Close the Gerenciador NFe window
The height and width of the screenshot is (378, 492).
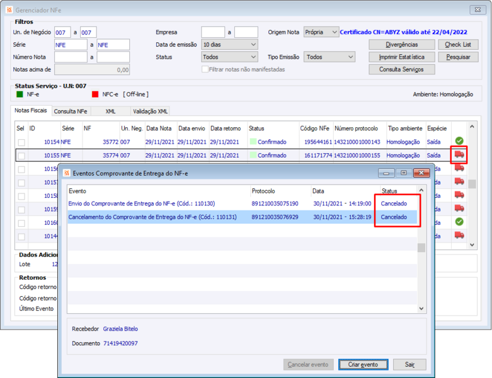click(x=478, y=9)
